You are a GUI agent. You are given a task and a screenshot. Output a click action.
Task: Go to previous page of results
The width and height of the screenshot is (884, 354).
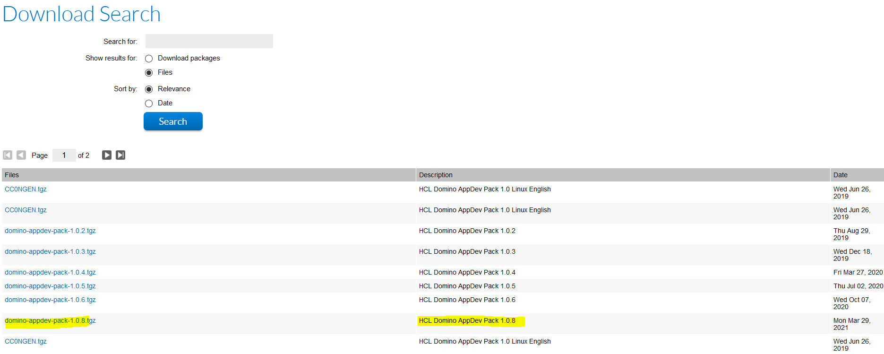(x=21, y=155)
